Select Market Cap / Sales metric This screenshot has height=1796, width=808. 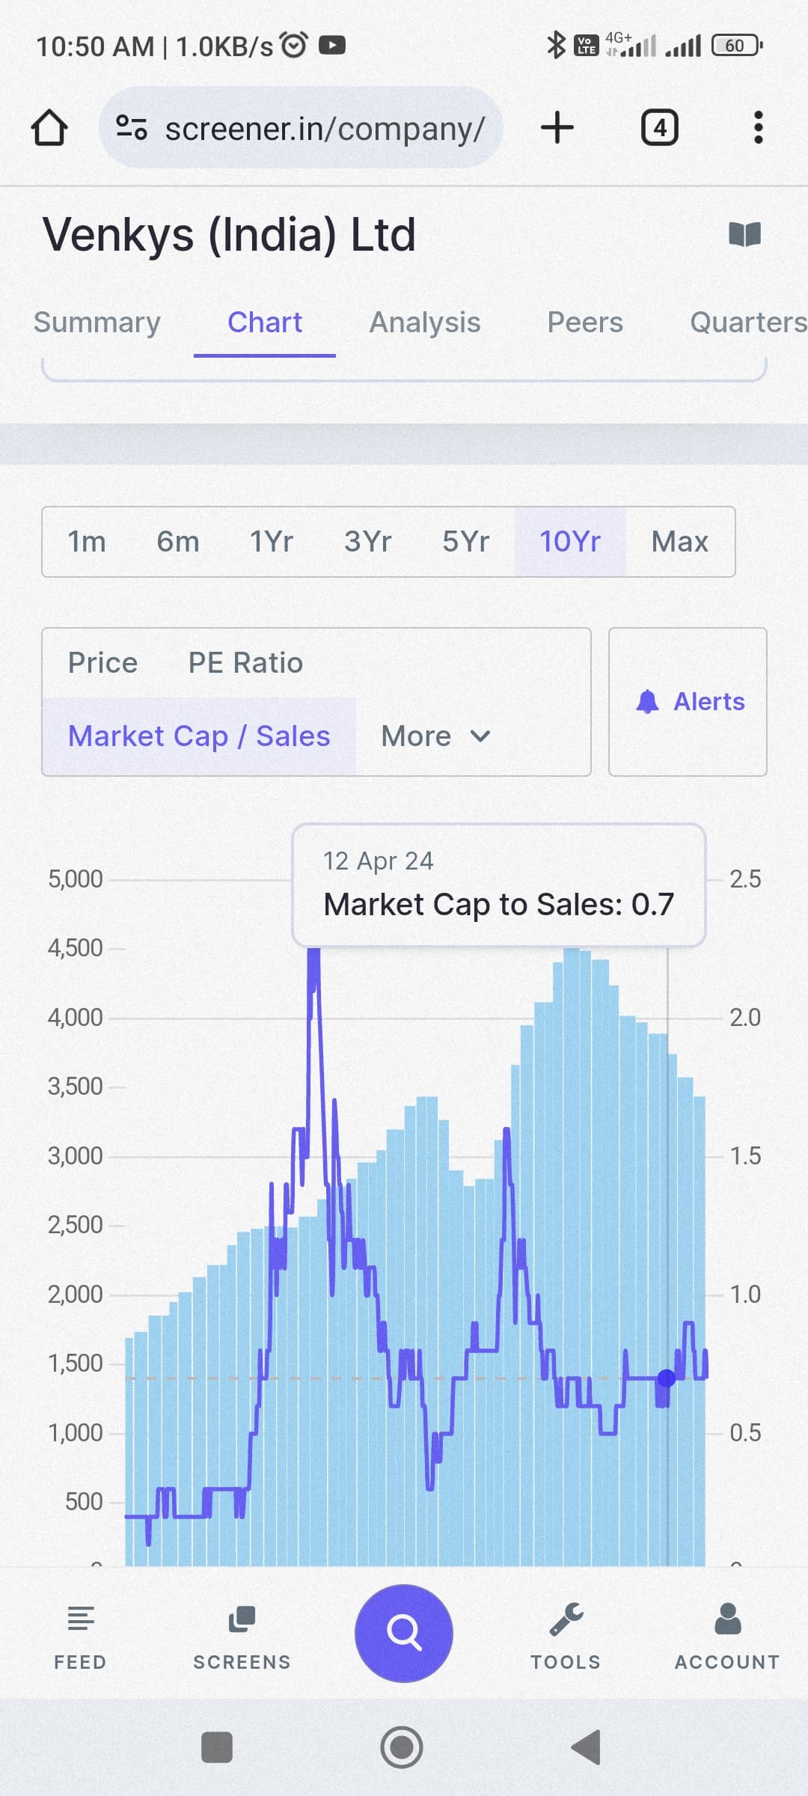199,736
